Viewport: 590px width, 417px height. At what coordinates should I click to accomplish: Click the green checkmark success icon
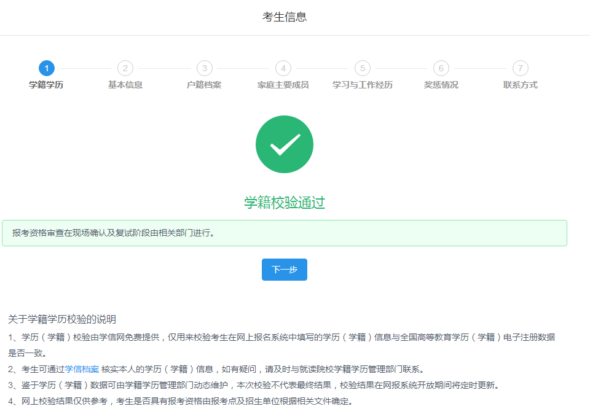(x=285, y=144)
